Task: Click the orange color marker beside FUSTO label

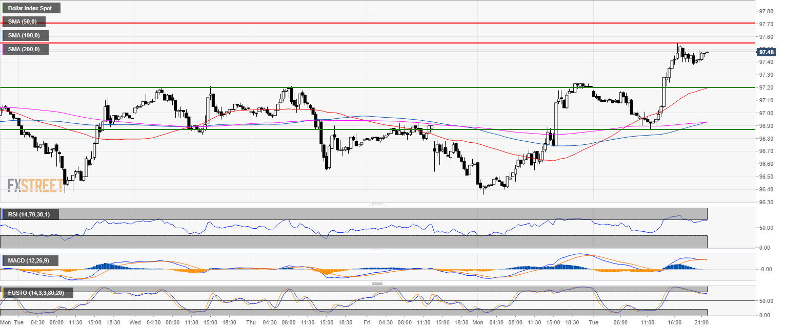Action: (x=4, y=293)
